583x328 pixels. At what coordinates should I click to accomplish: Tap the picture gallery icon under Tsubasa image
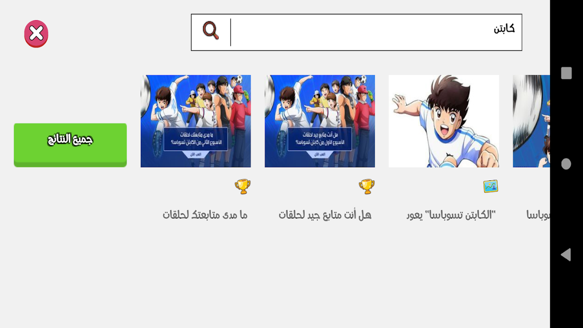490,187
